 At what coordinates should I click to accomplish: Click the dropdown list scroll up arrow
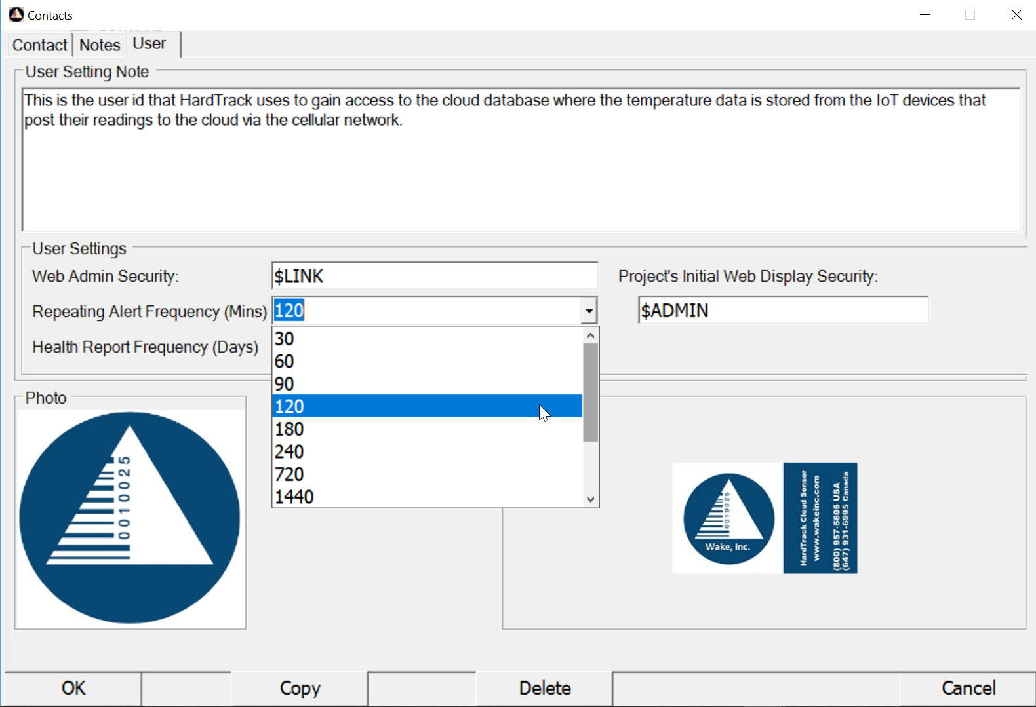(591, 335)
